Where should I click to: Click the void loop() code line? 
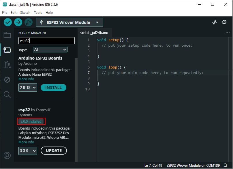pos(112,67)
